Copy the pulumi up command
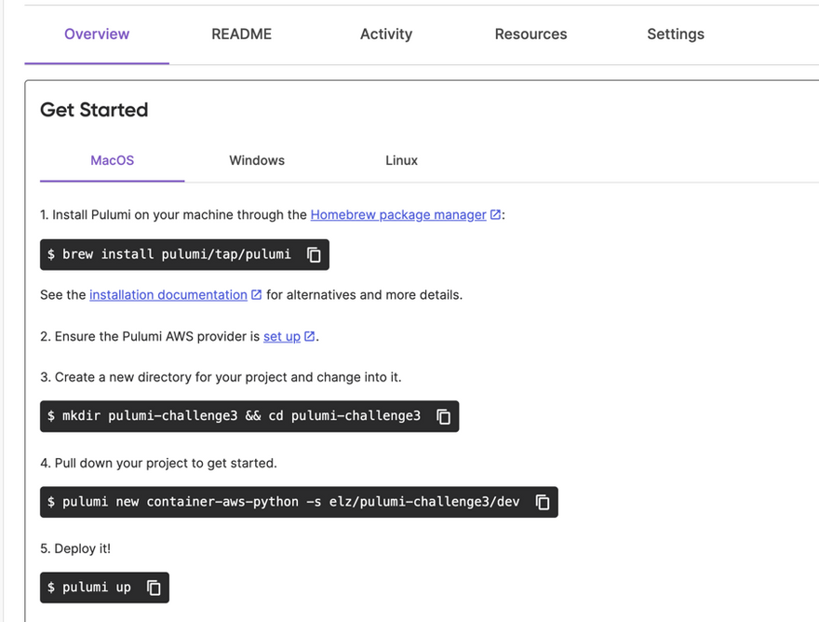Image resolution: width=819 pixels, height=622 pixels. 154,588
